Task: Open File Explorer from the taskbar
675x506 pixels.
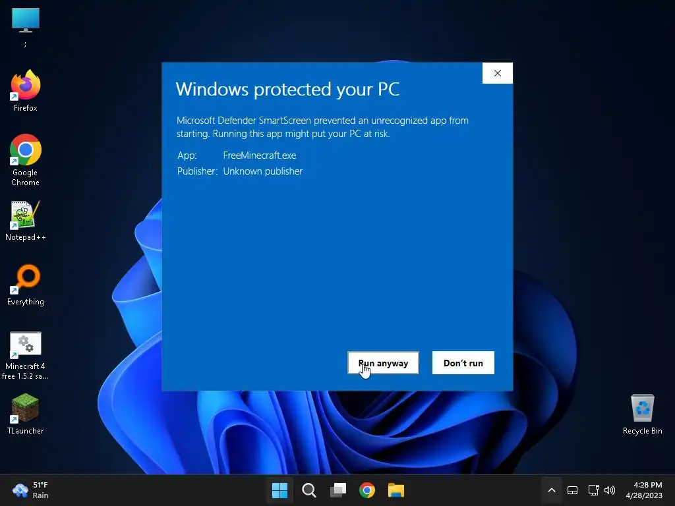Action: click(x=396, y=490)
